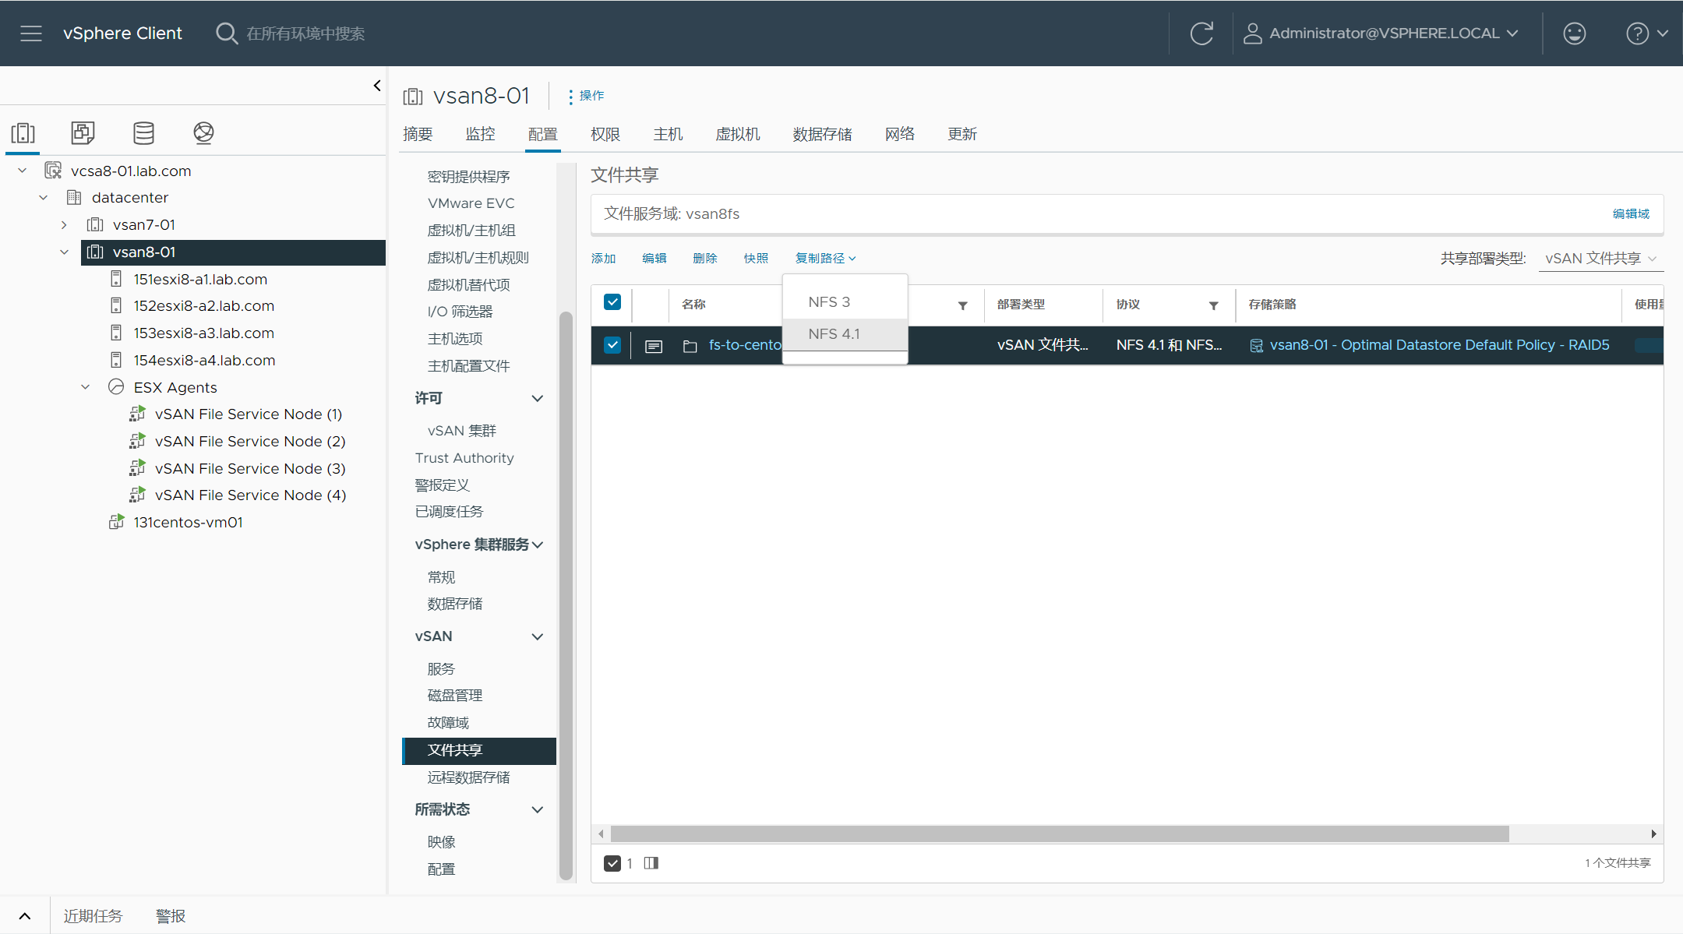Open the feedback smiley icon
The height and width of the screenshot is (934, 1683).
pyautogui.click(x=1575, y=33)
